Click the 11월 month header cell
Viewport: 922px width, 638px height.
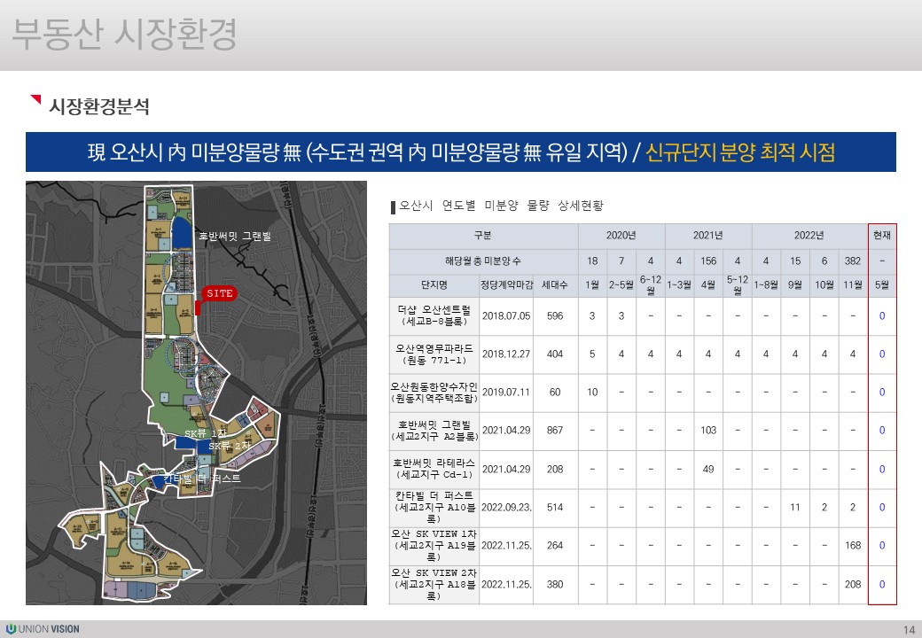click(x=853, y=285)
